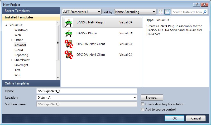The height and width of the screenshot is (125, 211).
Task: Select the 'OPC DA .Net4 Client' name
Action: (91, 55)
